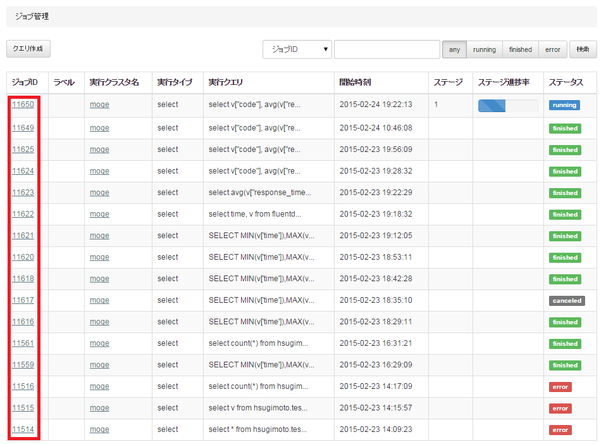Screen dimensions: 606x444
Task: Open job 11624 link
Action: [x=23, y=171]
